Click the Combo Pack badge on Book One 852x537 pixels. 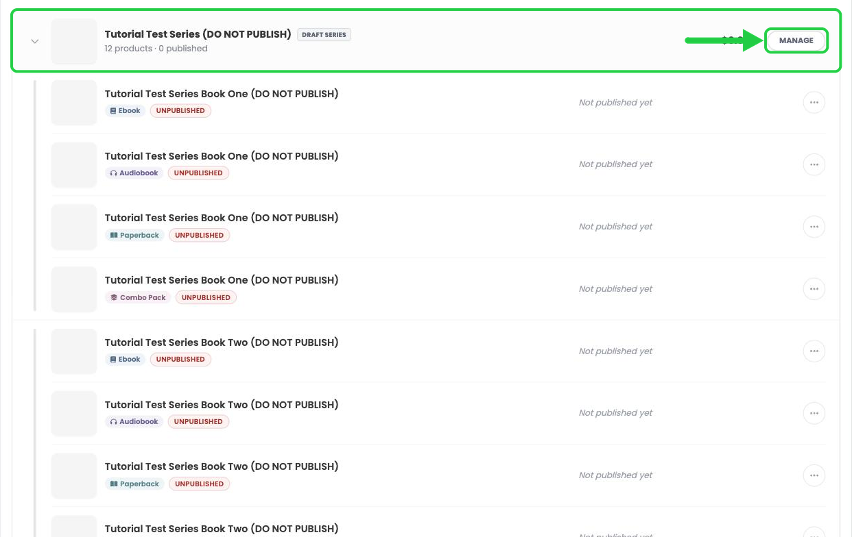(x=138, y=298)
